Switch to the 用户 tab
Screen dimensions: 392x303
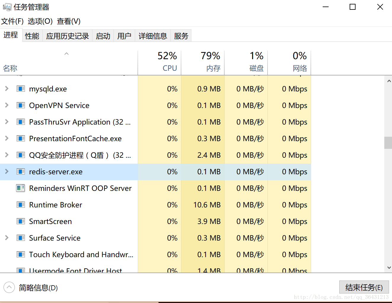pos(124,36)
